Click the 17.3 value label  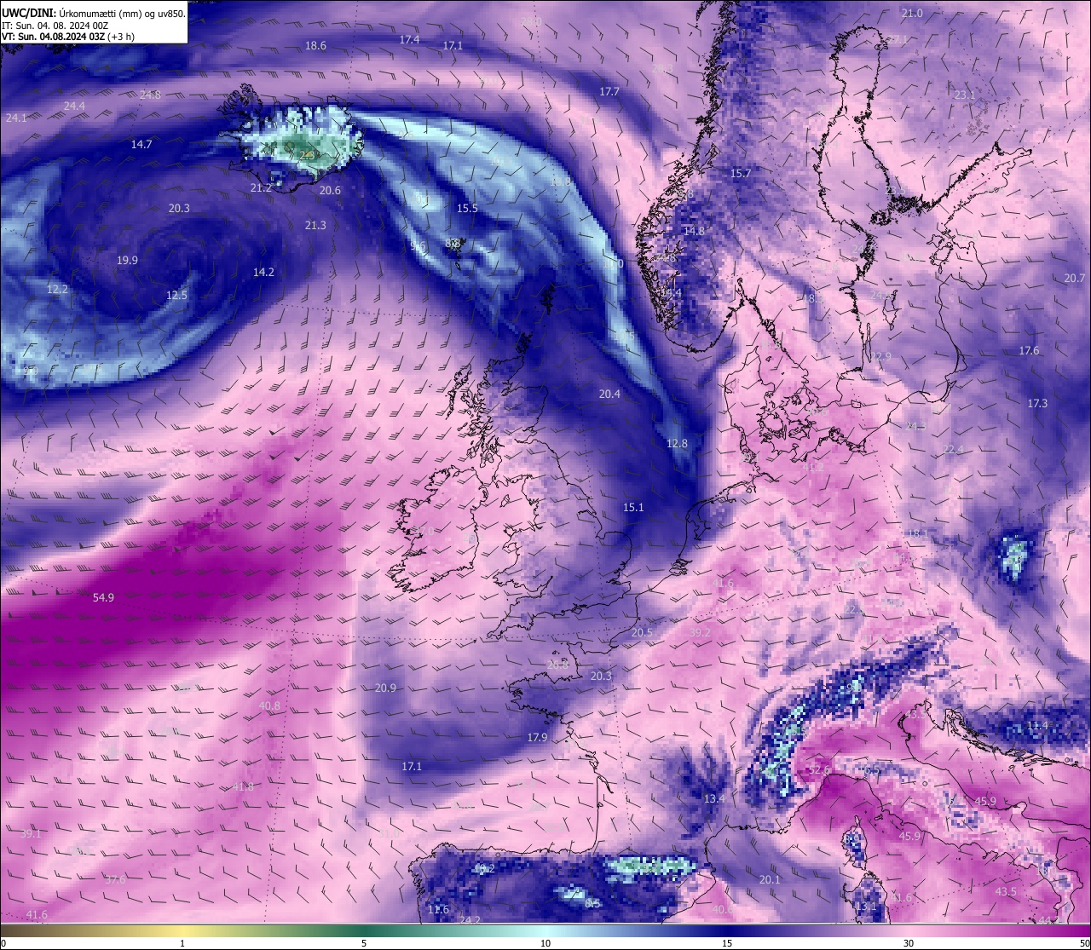click(1037, 404)
